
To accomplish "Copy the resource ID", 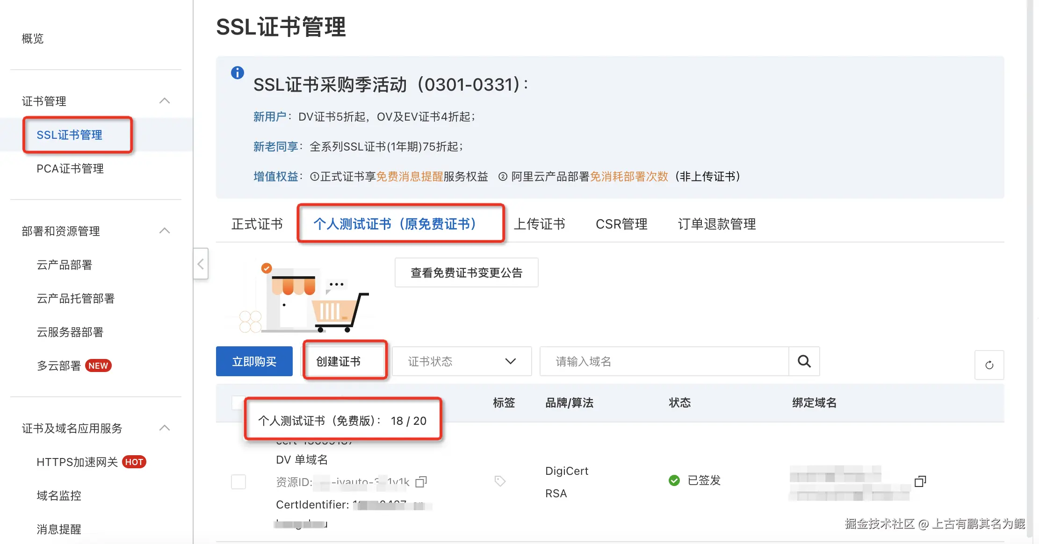I will point(421,481).
